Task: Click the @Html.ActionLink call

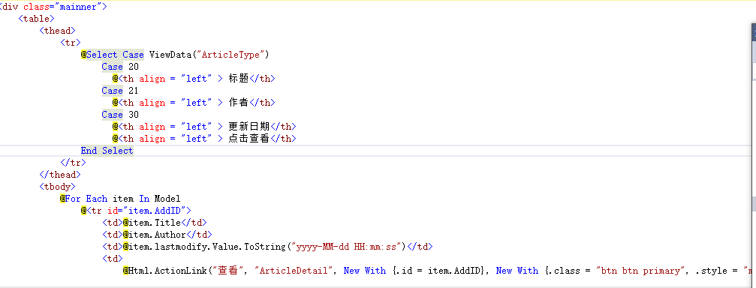Action: tap(165, 271)
